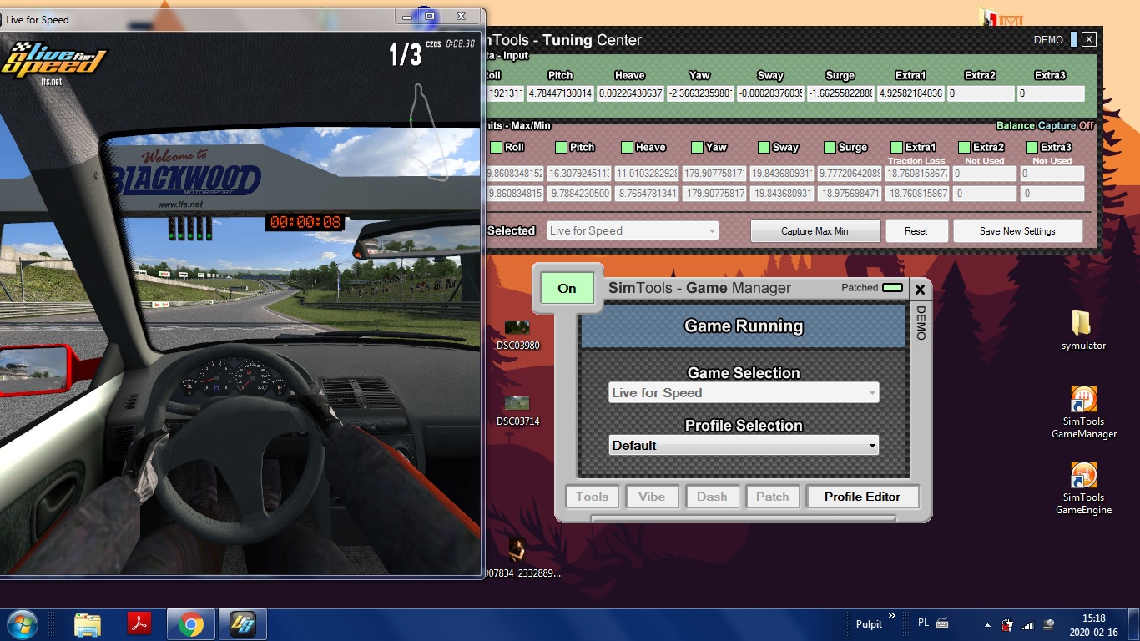Viewport: 1140px width, 641px height.
Task: Open the SimTools GameEngine desktop shortcut
Action: pyautogui.click(x=1083, y=477)
